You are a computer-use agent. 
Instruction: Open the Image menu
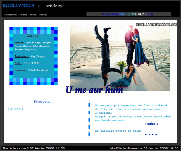[23, 15]
